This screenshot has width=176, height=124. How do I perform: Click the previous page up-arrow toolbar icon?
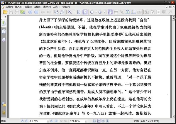pyautogui.click(x=30, y=12)
